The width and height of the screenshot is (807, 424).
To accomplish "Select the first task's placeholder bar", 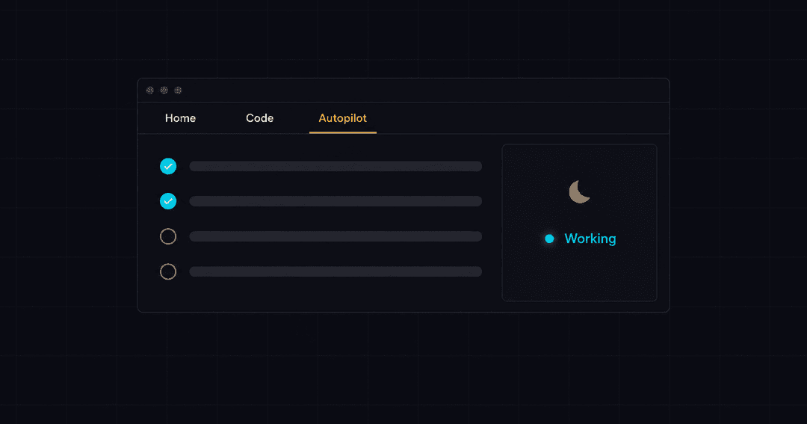I will coord(336,166).
